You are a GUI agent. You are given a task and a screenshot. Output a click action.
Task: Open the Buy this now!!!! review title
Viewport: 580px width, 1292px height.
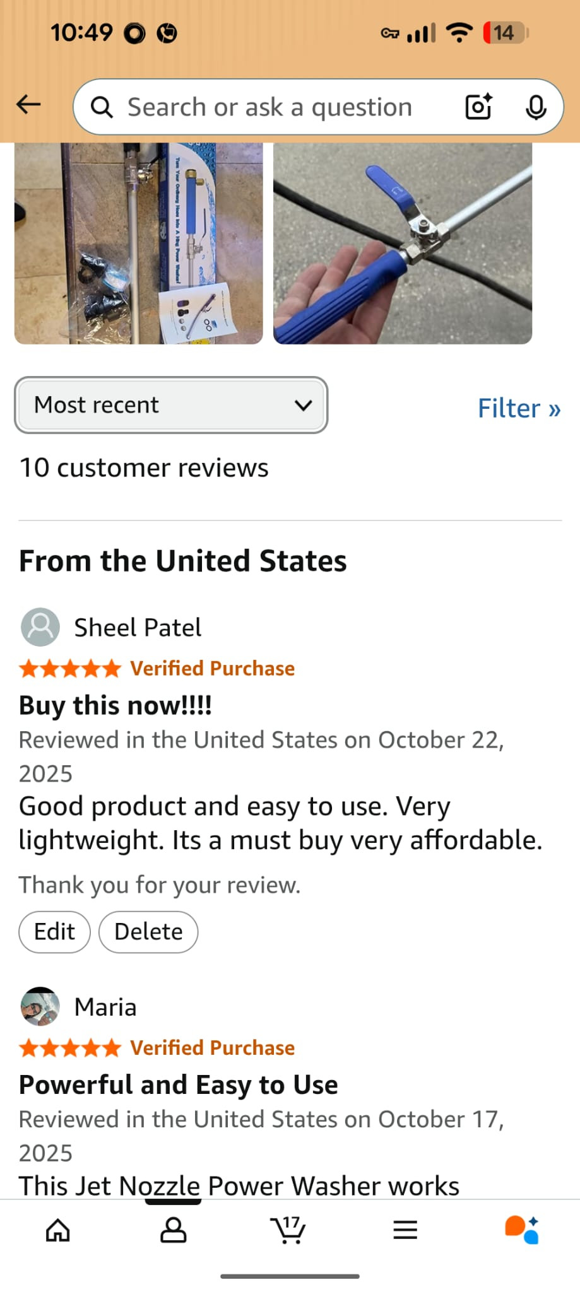115,705
